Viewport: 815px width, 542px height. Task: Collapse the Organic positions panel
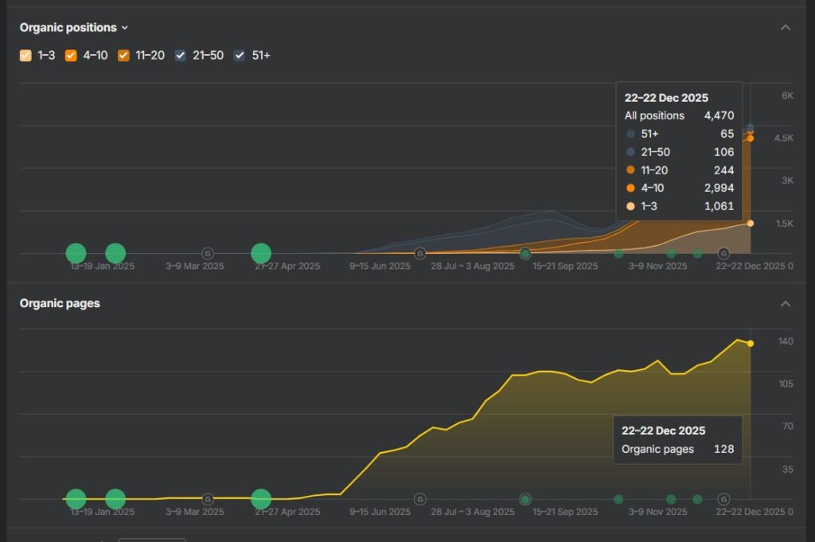click(x=786, y=27)
